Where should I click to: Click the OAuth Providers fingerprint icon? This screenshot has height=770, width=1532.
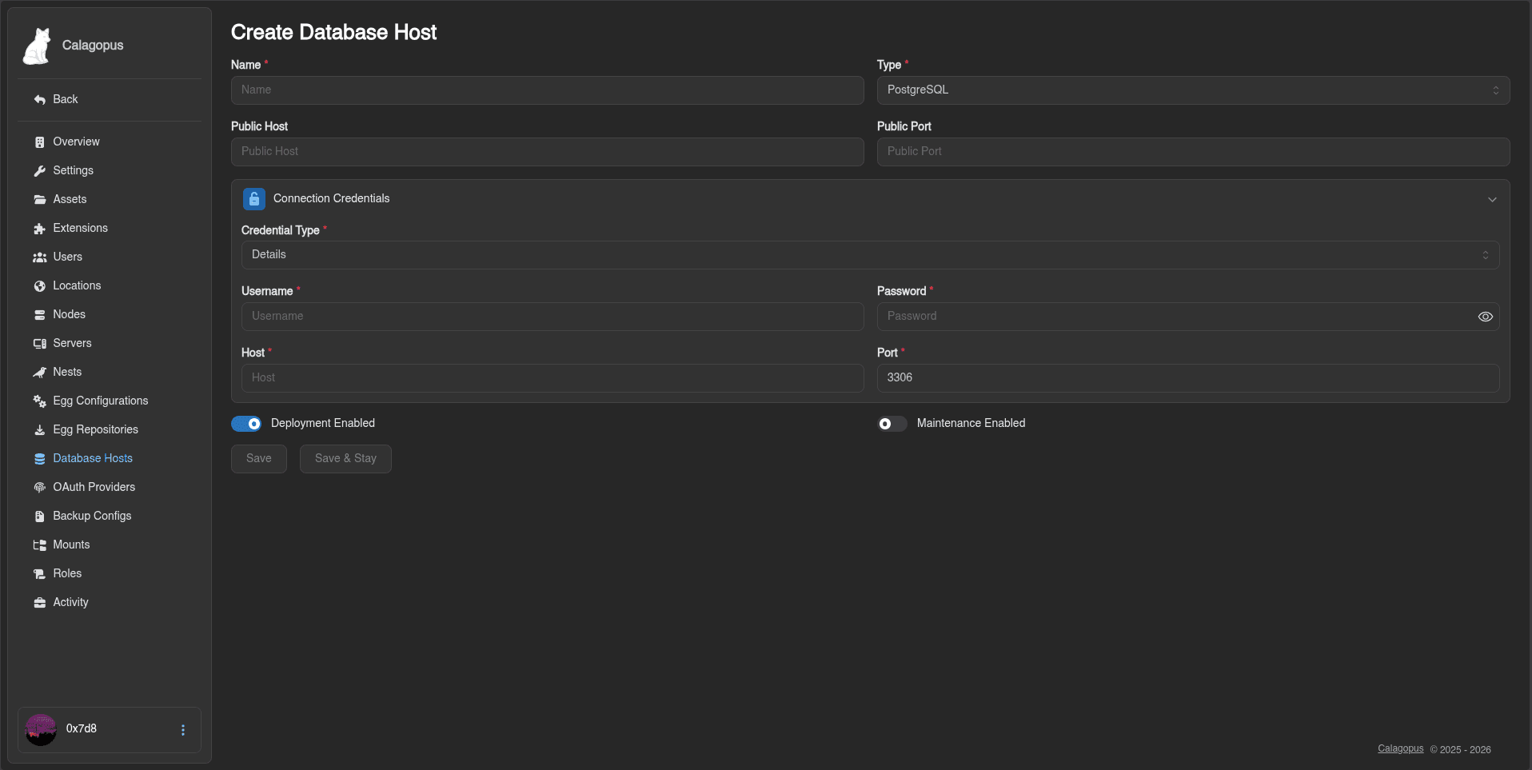(x=39, y=488)
